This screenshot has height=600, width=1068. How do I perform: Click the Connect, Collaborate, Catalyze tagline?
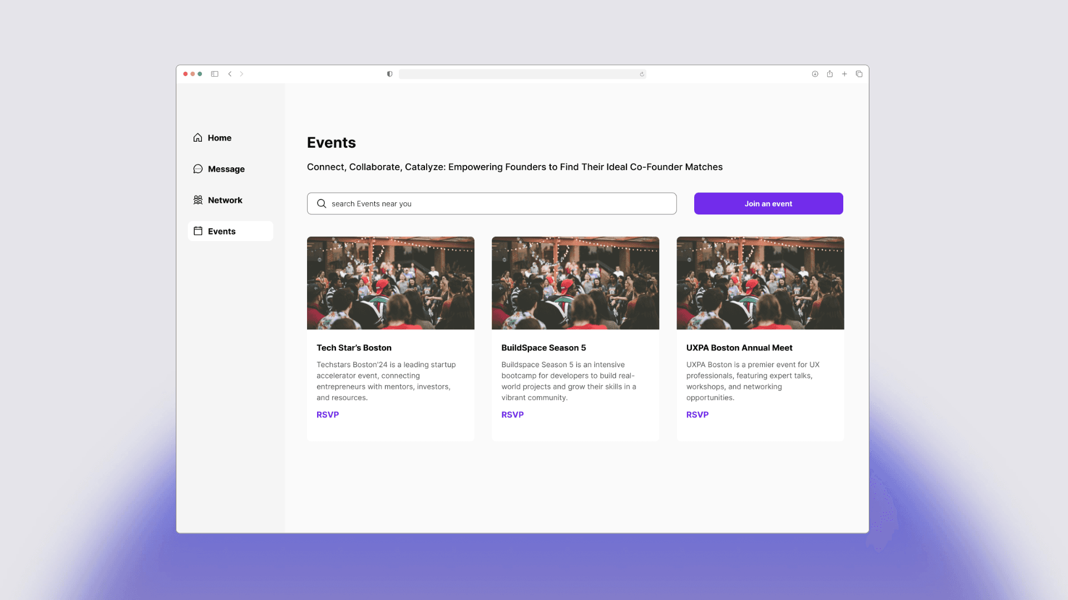click(515, 167)
